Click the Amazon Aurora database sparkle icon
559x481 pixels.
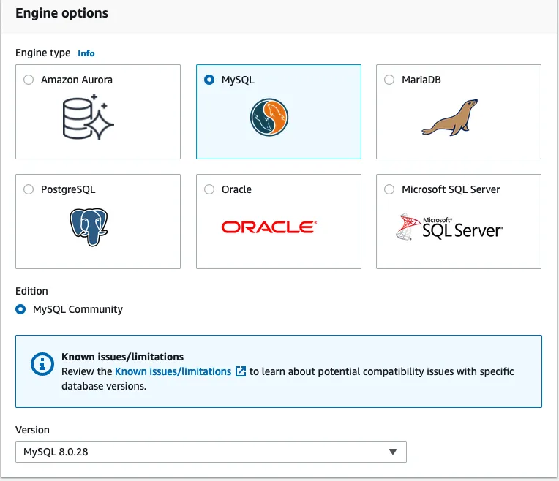88,117
